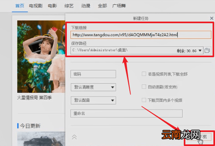Click the 重命名 rename field
Viewport: 215px width, 146px height.
point(127,114)
